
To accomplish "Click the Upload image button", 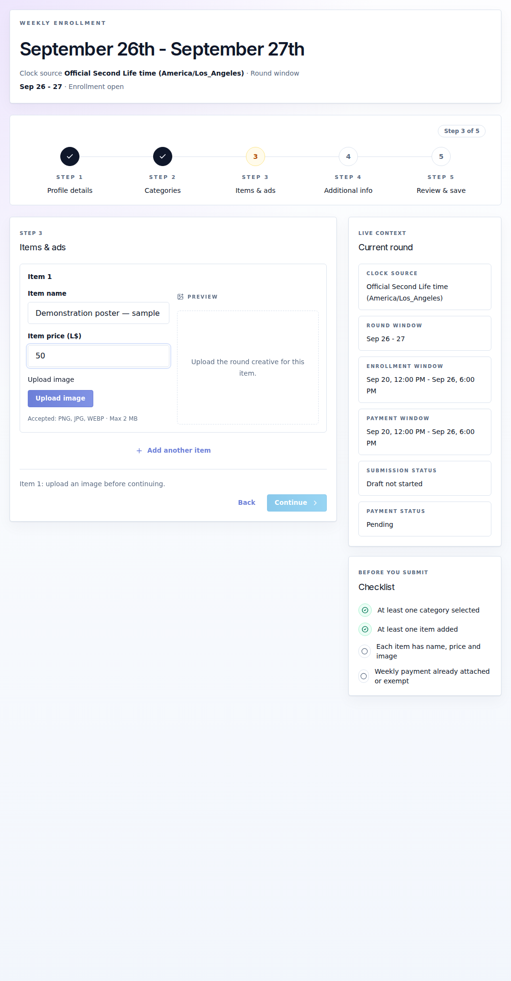I will pos(60,399).
